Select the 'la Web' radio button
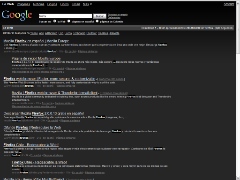 pos(55,21)
